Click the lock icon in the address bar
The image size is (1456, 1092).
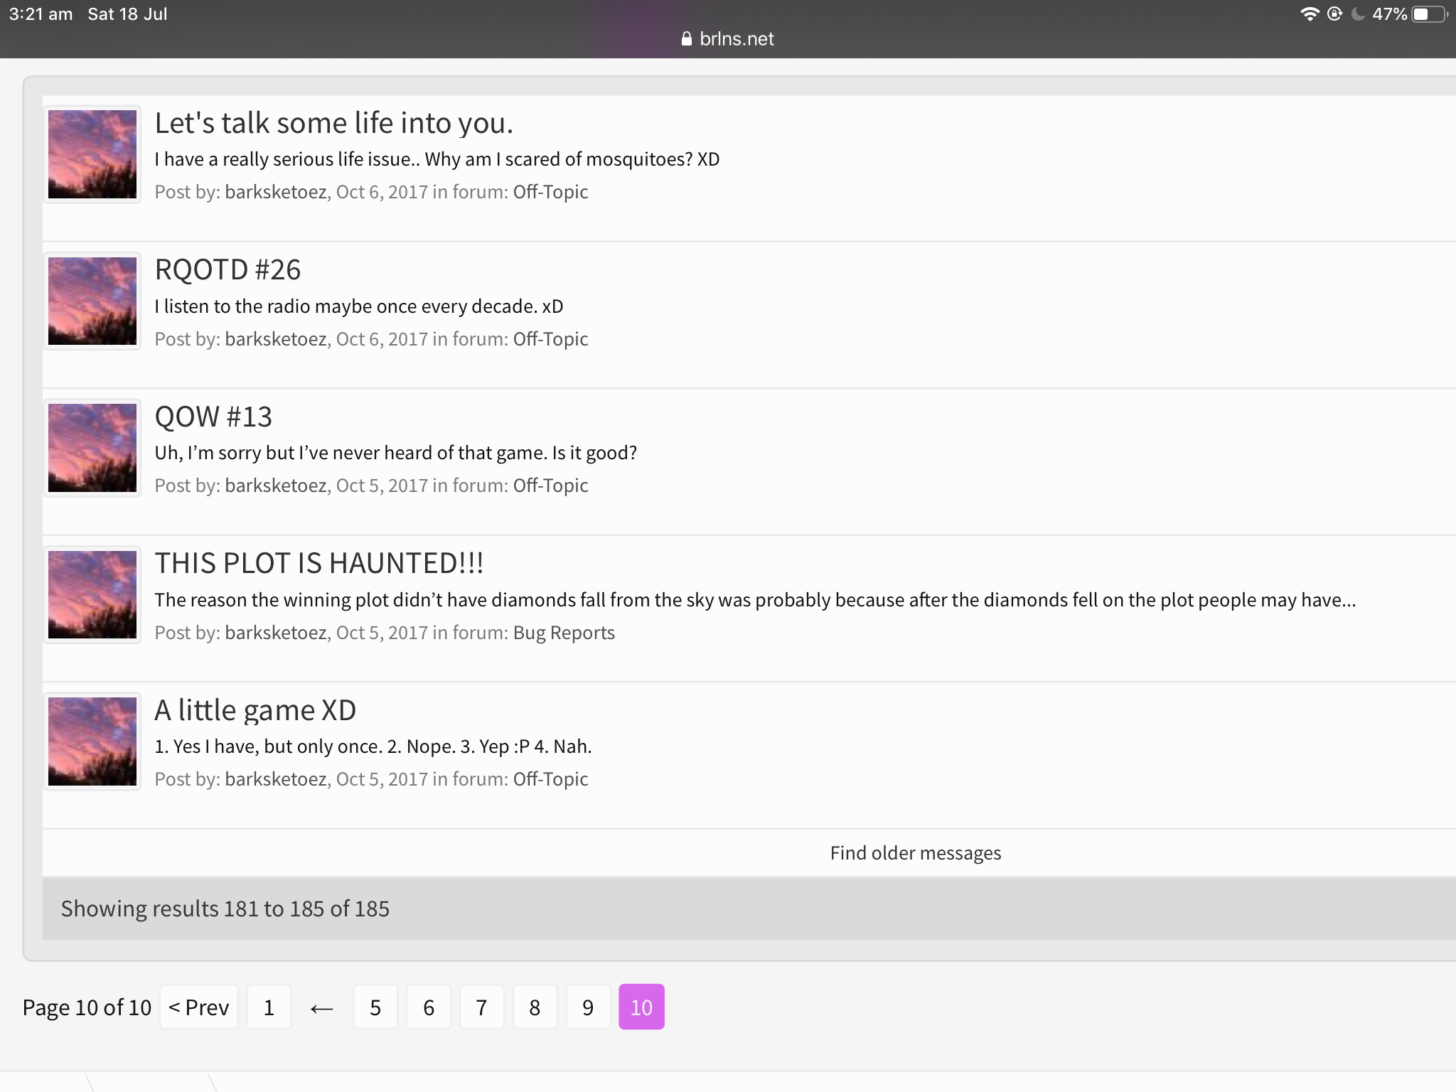[686, 39]
